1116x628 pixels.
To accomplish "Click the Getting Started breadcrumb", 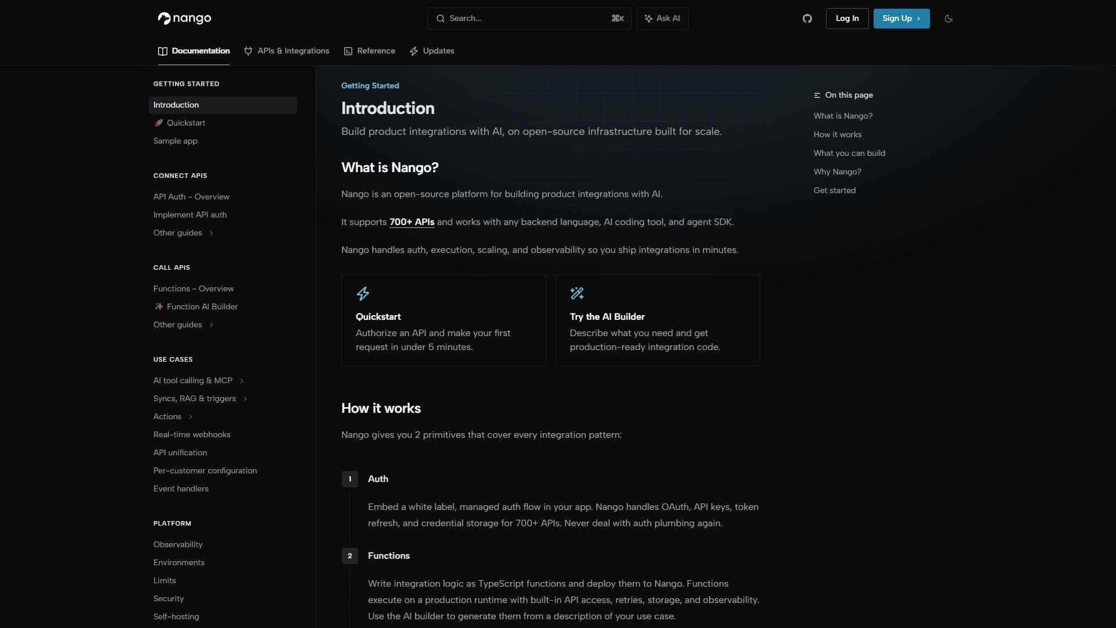I will 370,85.
